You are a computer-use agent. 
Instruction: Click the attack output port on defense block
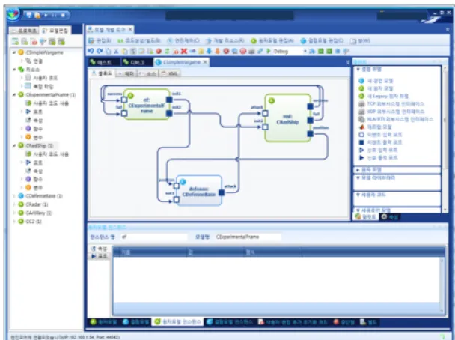[222, 192]
